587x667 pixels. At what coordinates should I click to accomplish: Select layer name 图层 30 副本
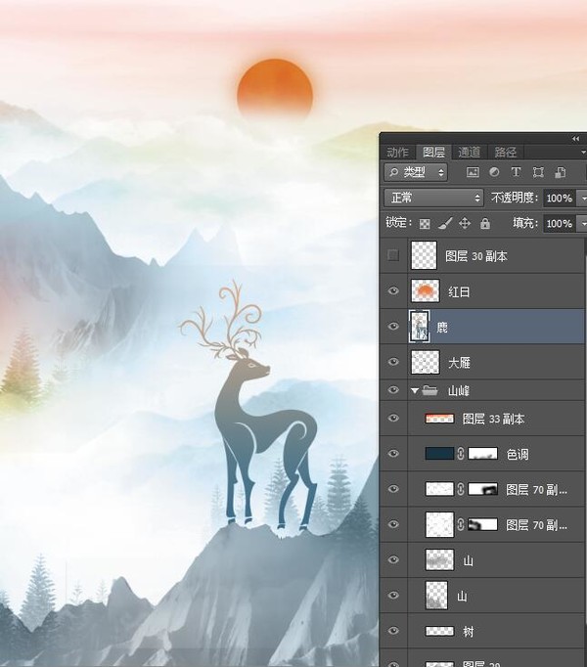[476, 256]
